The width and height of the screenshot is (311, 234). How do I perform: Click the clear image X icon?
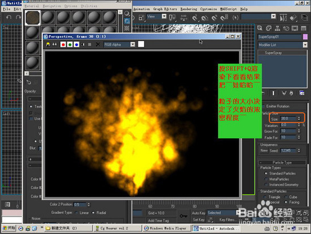pyautogui.click(x=98, y=44)
